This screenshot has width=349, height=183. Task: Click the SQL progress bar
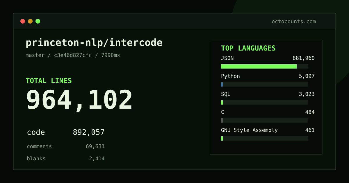point(265,103)
